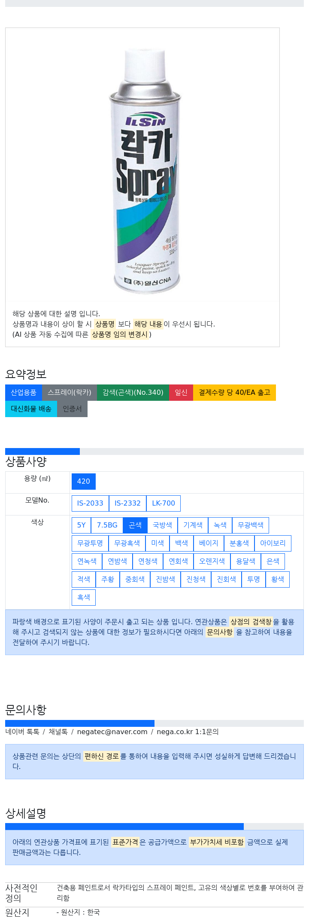Pick the 5Y color option
This screenshot has width=309, height=921.
pyautogui.click(x=81, y=525)
